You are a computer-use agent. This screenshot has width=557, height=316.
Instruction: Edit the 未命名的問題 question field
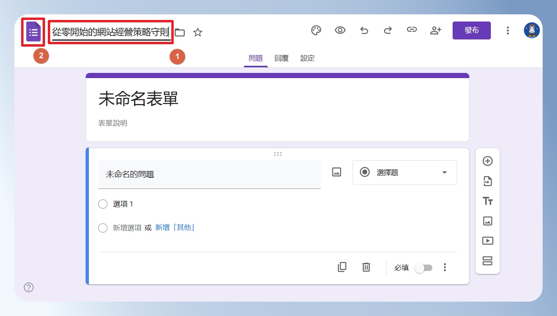click(209, 174)
